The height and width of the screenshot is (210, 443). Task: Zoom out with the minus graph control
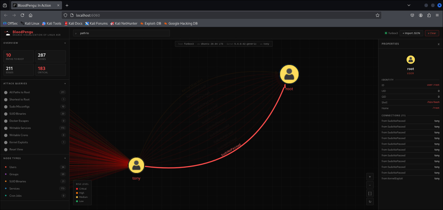[370, 185]
